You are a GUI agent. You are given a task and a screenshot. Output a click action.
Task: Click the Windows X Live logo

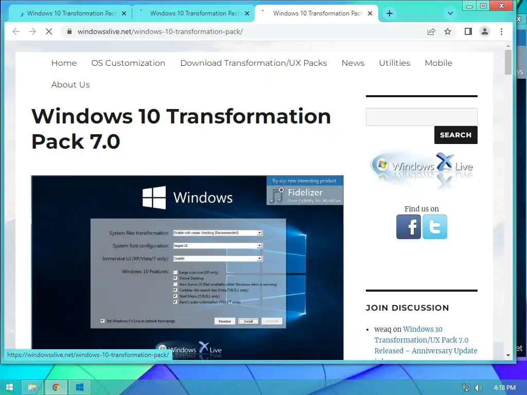[x=421, y=170]
